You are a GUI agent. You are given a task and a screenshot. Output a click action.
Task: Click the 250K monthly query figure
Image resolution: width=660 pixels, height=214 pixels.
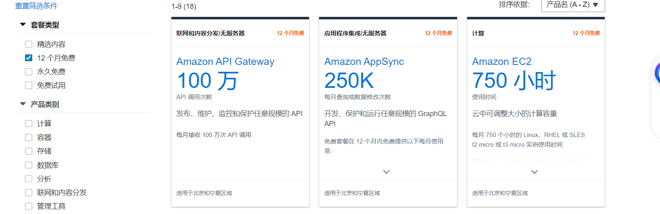[349, 81]
